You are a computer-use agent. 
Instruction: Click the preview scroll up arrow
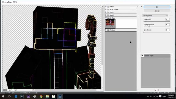(x=102, y=6)
